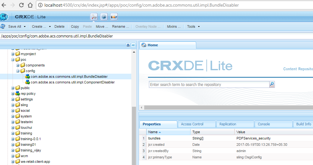Collapse the config folder node
The image size is (313, 165).
(18, 71)
